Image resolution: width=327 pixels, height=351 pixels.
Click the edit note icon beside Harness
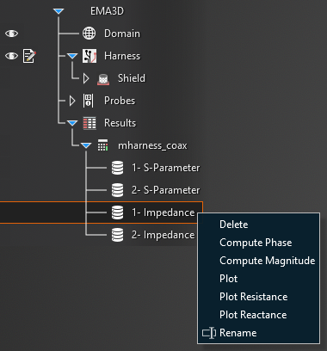tap(29, 56)
